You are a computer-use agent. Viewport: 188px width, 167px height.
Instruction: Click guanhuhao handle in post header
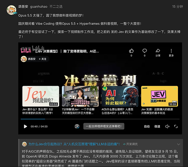pos(39,6)
